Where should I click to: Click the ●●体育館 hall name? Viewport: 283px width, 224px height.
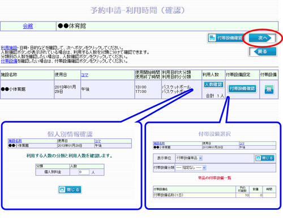(72, 26)
